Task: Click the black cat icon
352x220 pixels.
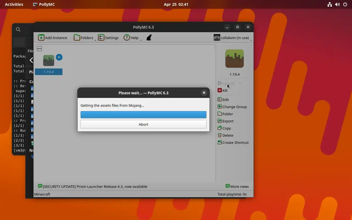Action: 149,38
